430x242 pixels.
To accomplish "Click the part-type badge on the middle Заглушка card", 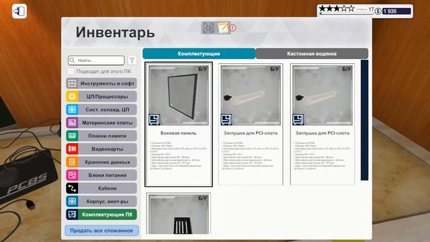I will pos(226,120).
